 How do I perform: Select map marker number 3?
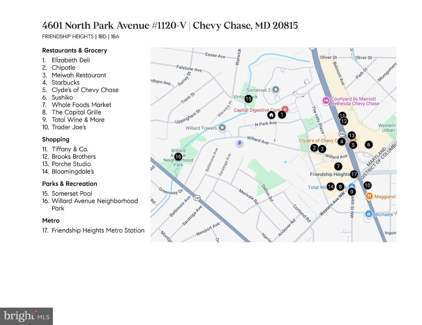[322, 149]
